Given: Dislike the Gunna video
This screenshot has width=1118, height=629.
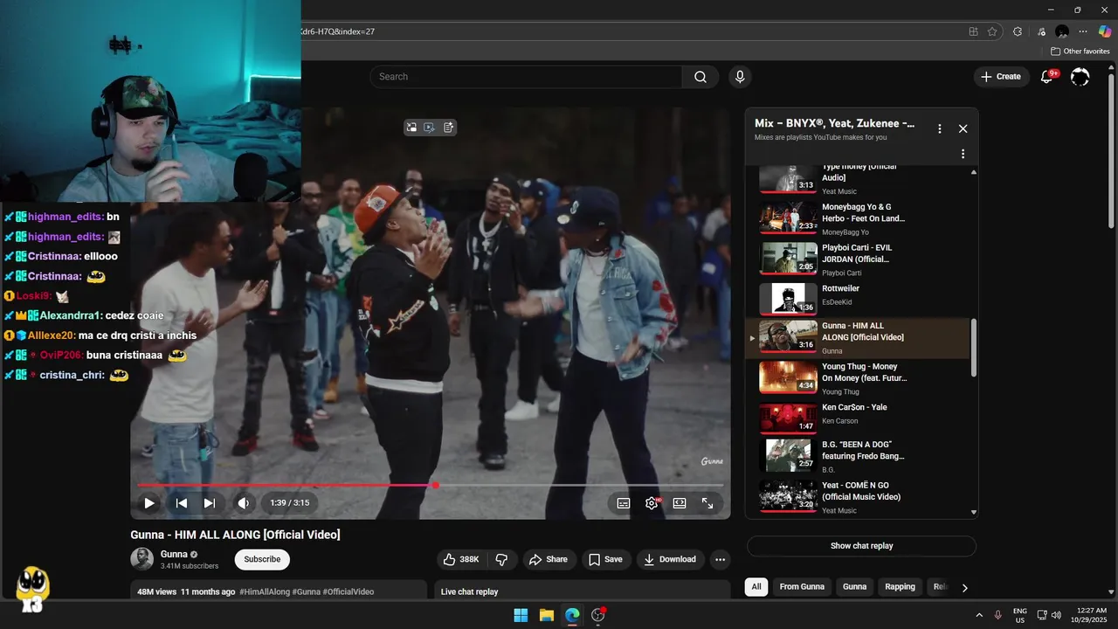Looking at the screenshot, I should click(501, 559).
